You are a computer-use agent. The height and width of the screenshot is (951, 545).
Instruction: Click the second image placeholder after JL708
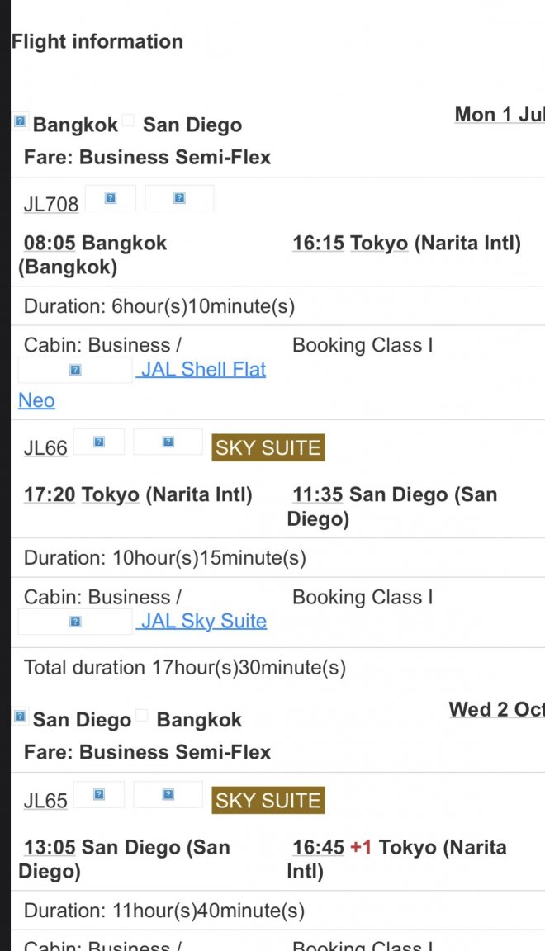(x=179, y=198)
